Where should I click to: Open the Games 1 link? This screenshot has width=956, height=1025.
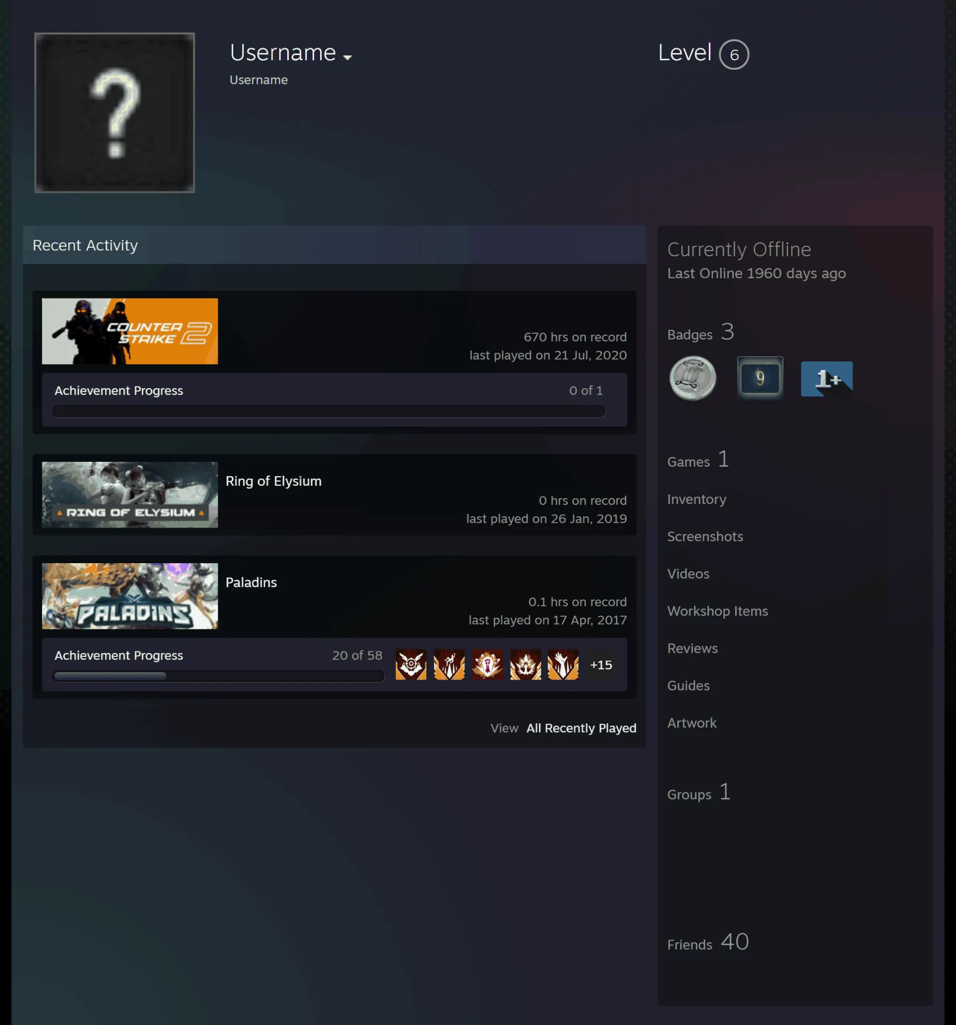698,460
